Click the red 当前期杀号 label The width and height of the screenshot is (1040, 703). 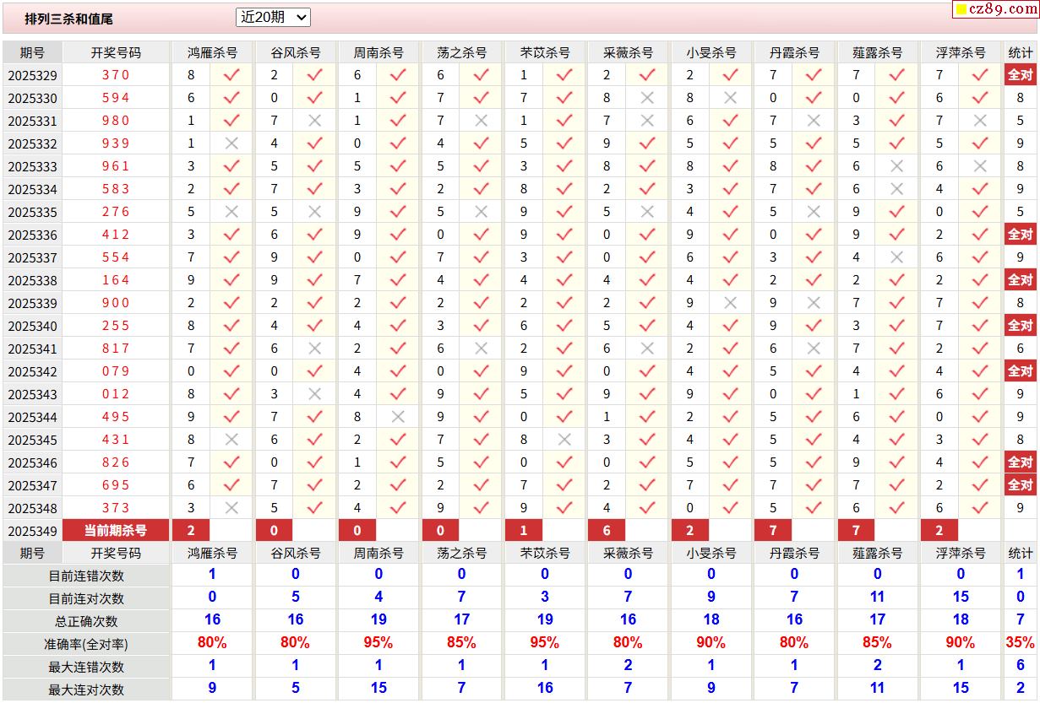click(x=116, y=530)
